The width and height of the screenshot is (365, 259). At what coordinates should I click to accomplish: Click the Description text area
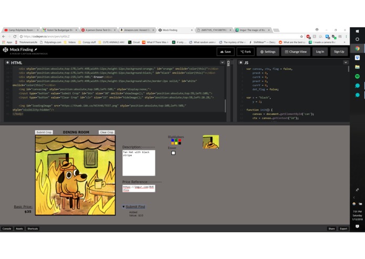(x=139, y=163)
